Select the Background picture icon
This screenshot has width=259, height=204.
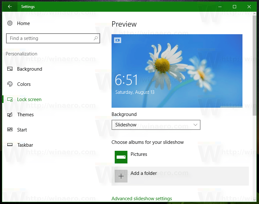click(10, 69)
